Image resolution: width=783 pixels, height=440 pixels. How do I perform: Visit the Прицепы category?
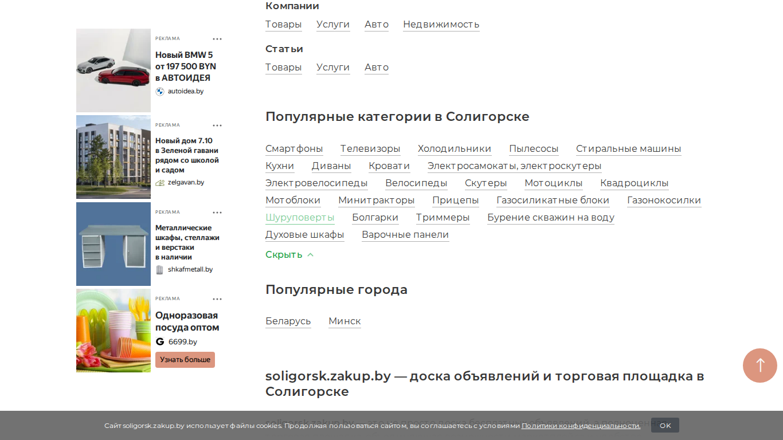456,200
